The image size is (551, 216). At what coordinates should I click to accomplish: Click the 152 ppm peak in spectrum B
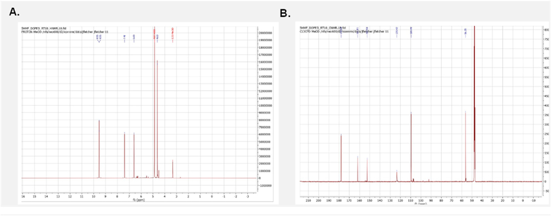367,170
